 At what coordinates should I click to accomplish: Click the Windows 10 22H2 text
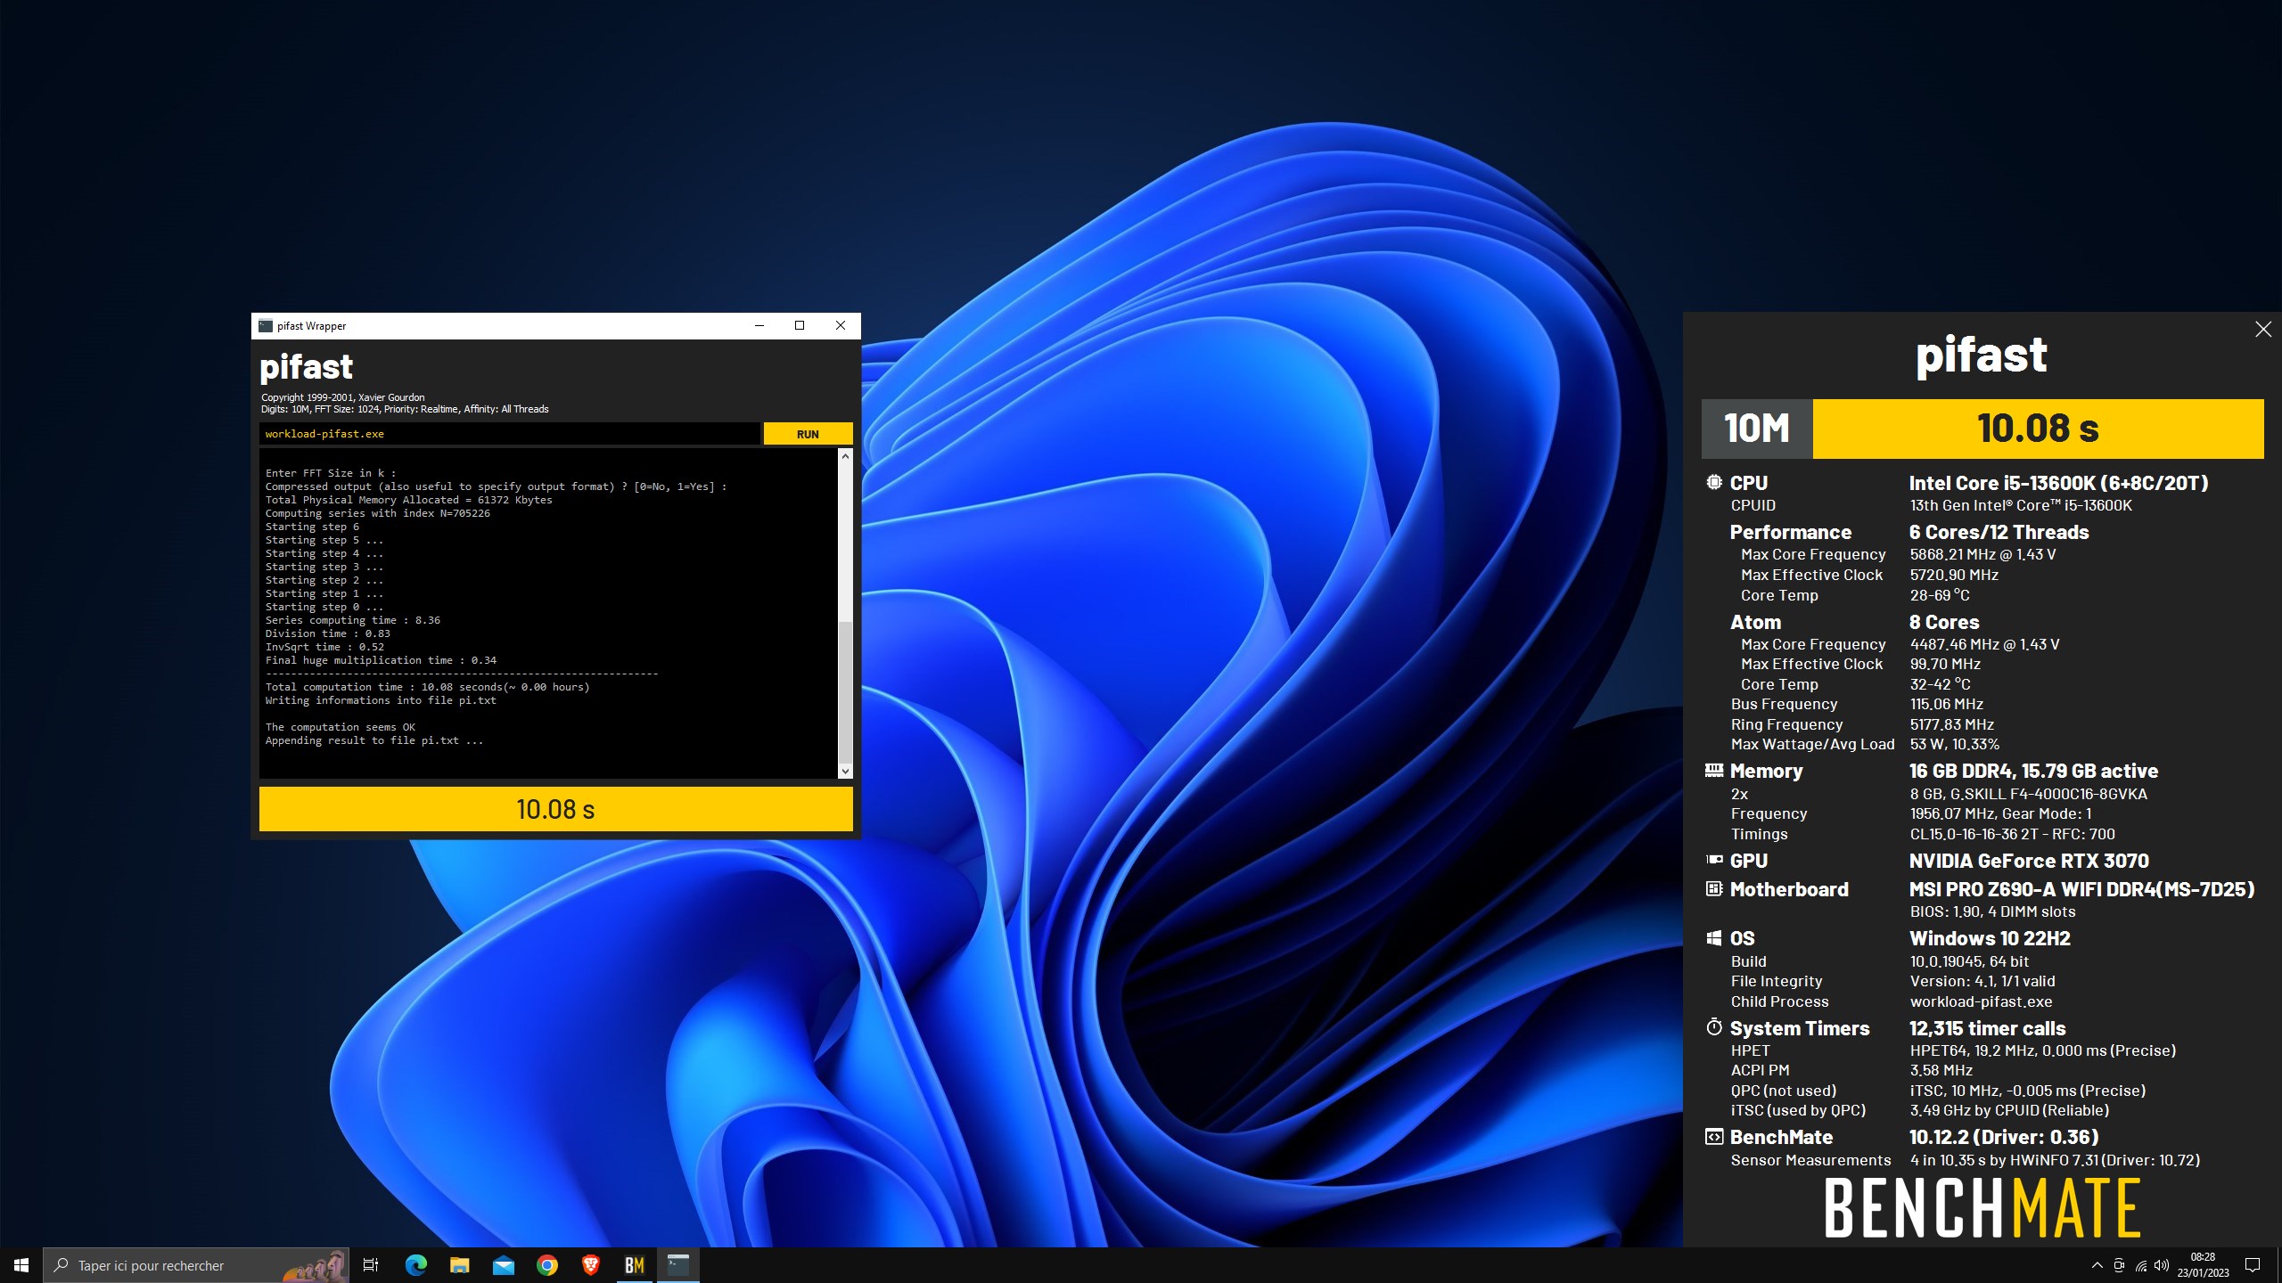coord(1990,938)
